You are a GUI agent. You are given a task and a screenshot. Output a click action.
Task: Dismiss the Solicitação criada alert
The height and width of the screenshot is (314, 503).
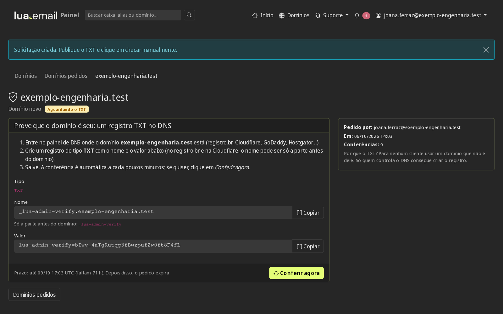[x=486, y=50]
